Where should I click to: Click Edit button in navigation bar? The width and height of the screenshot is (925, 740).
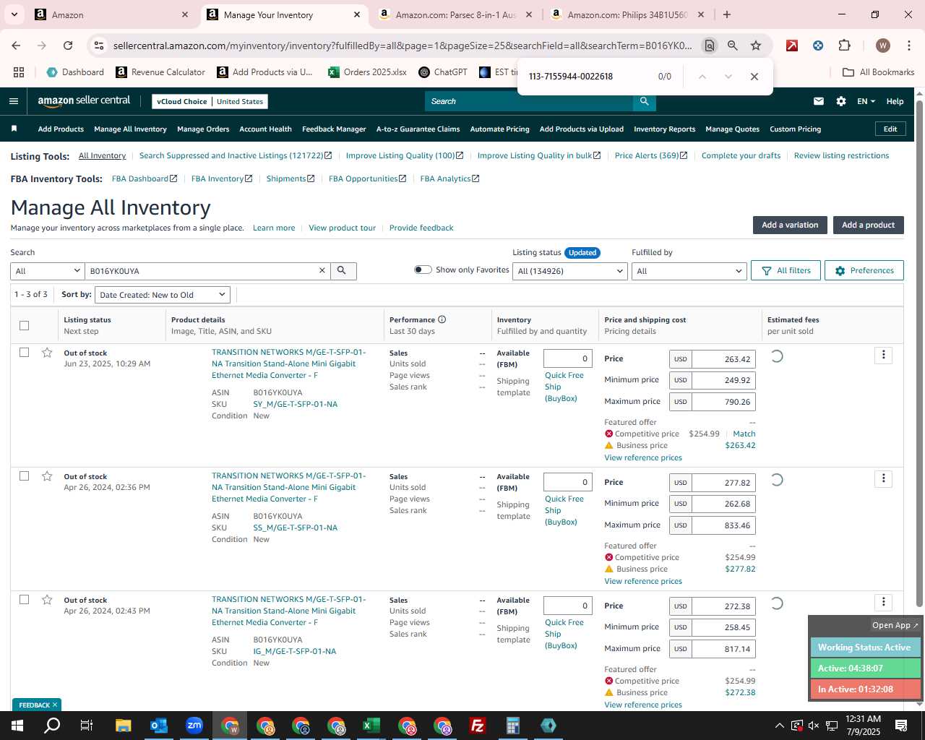(x=890, y=129)
